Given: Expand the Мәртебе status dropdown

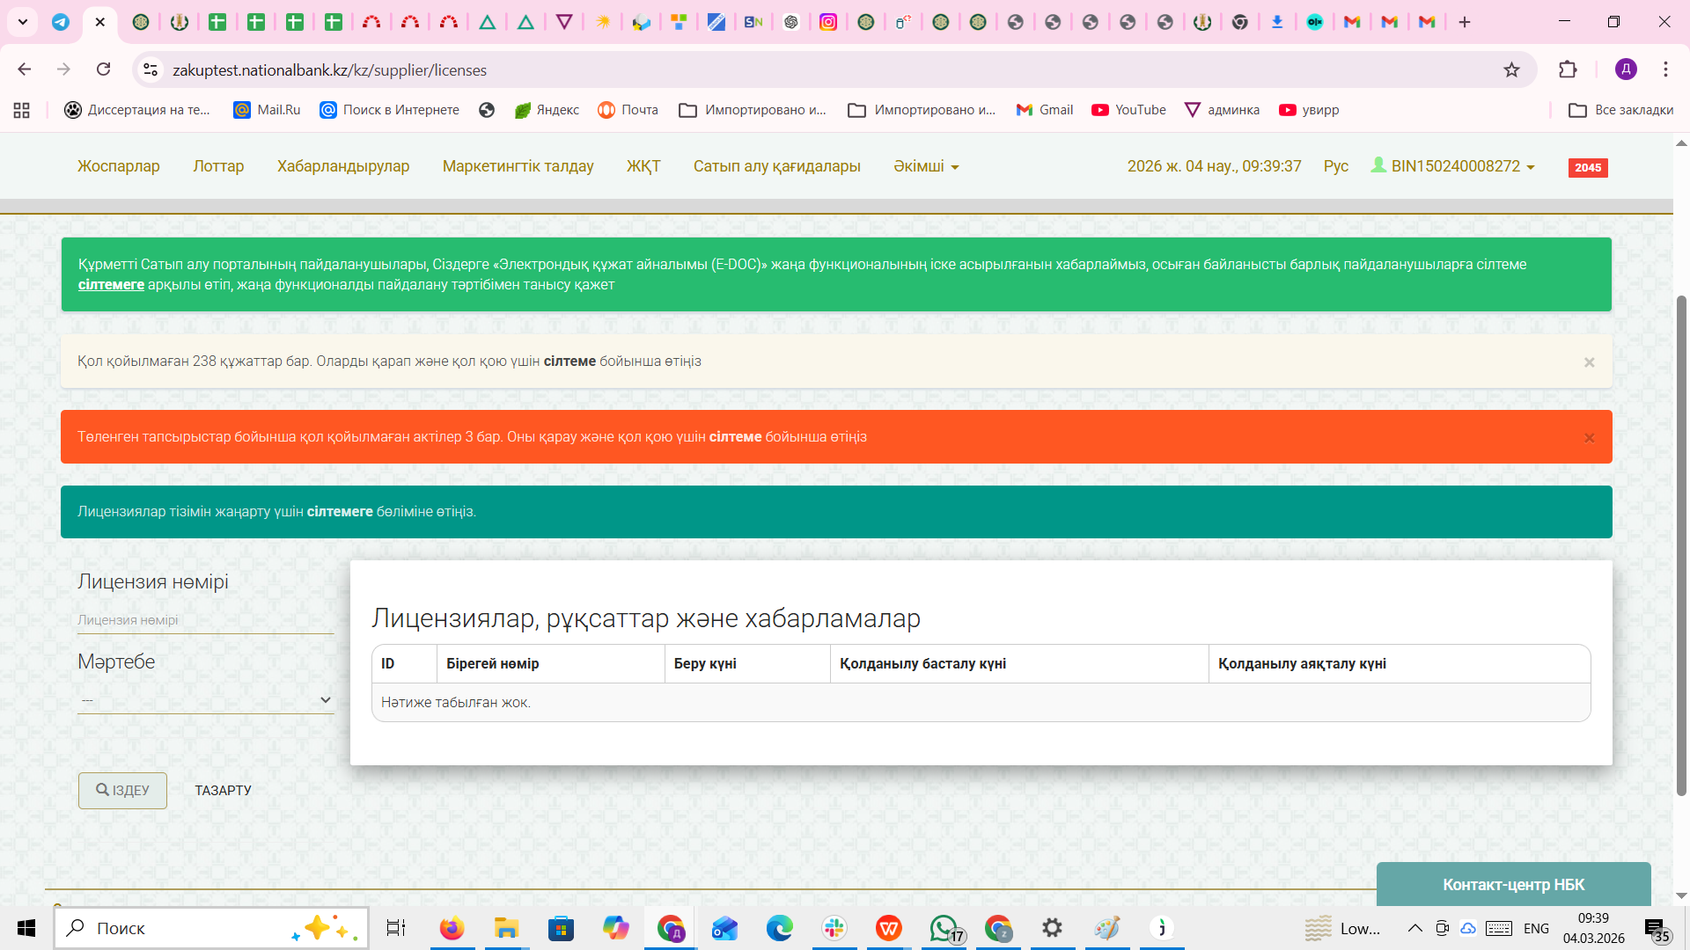Looking at the screenshot, I should coord(205,700).
